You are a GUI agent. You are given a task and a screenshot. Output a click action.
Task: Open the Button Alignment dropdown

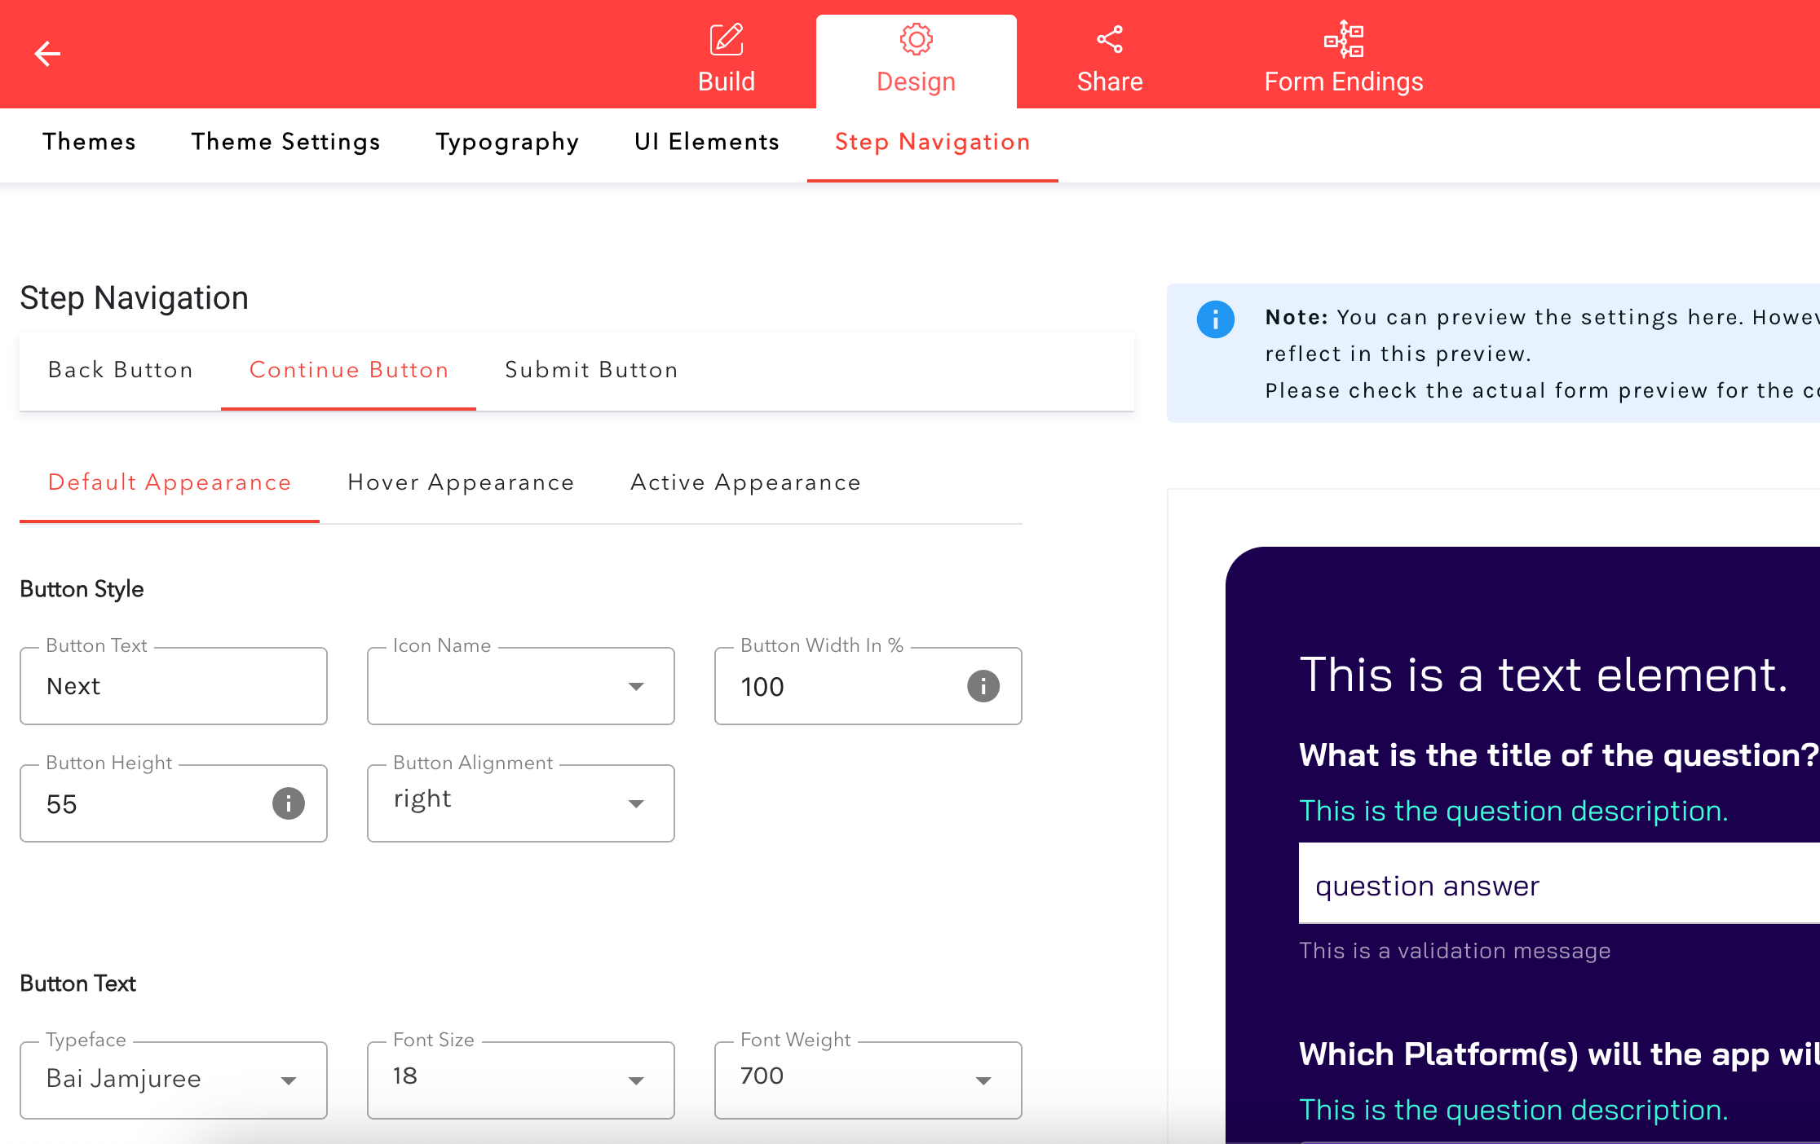click(x=636, y=803)
